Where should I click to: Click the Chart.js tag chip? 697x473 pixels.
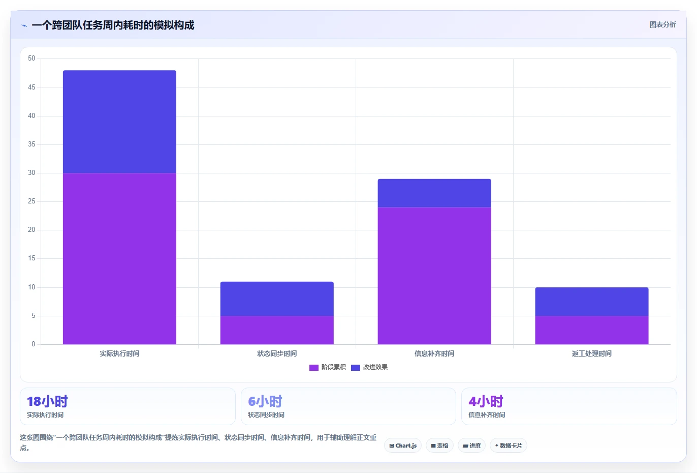pyautogui.click(x=403, y=446)
